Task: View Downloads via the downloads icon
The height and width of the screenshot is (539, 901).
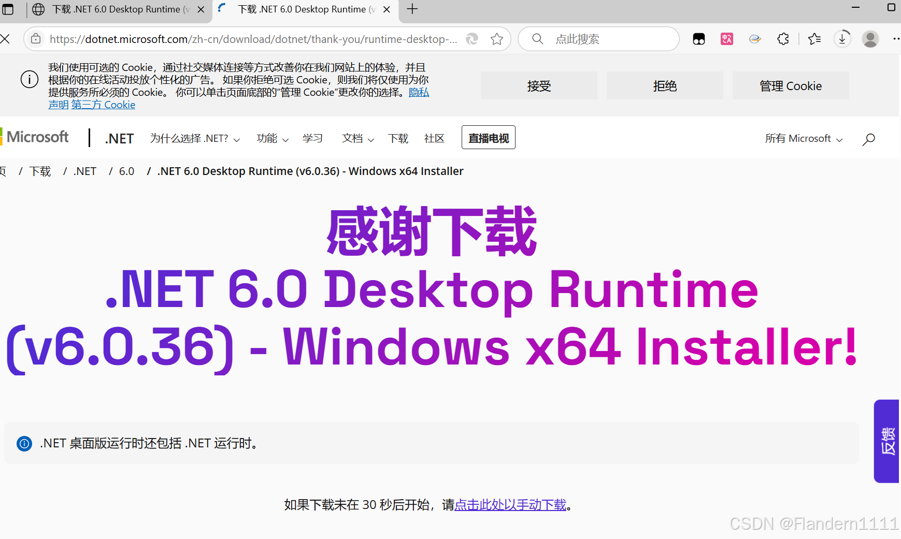Action: 841,38
